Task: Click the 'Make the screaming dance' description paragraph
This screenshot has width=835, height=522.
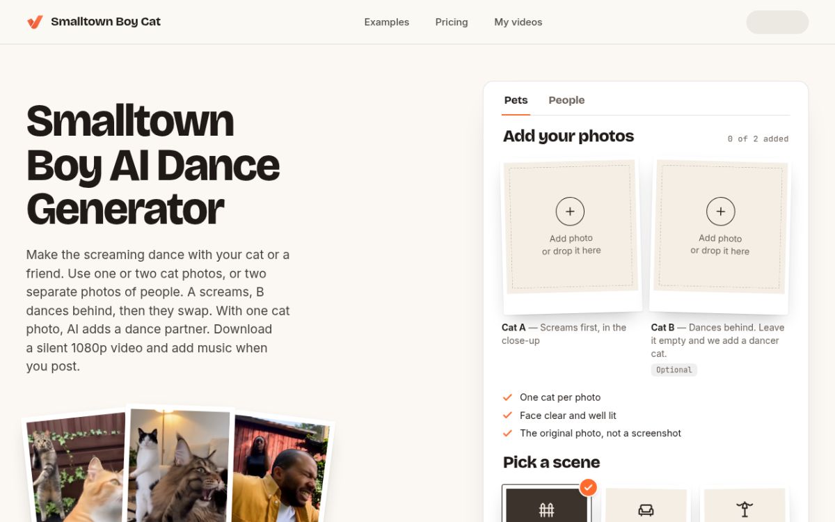Action: coord(158,310)
